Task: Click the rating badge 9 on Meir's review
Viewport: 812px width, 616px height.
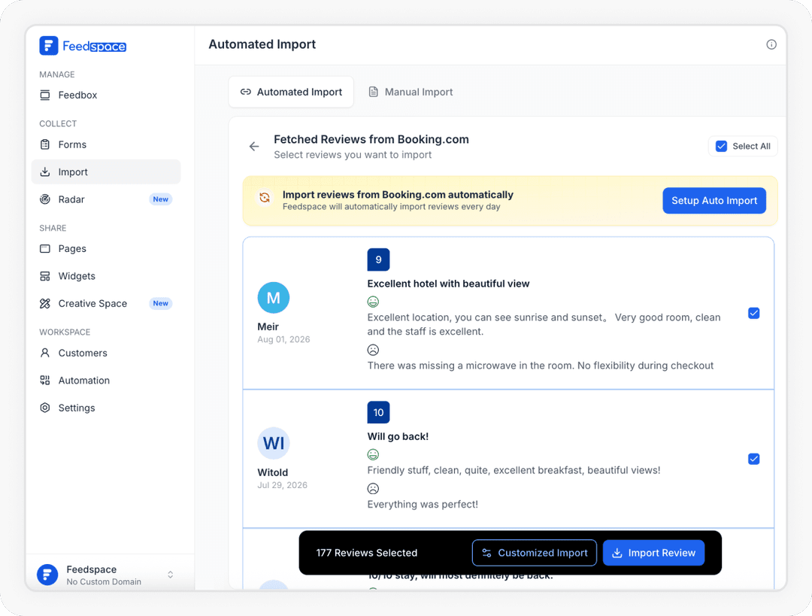Action: (x=378, y=259)
